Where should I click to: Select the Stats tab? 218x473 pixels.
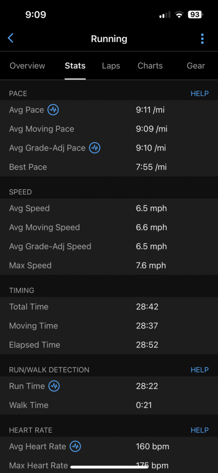point(75,66)
